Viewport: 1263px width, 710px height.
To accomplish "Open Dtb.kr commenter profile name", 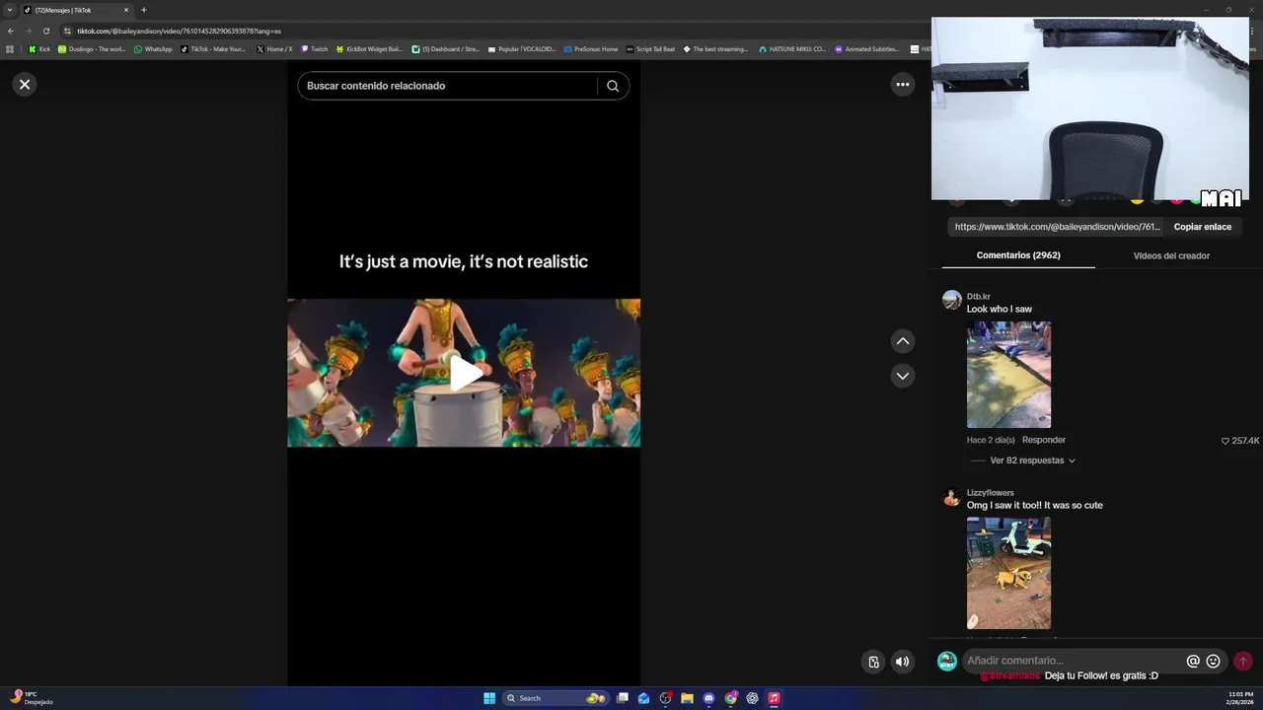I will (978, 296).
